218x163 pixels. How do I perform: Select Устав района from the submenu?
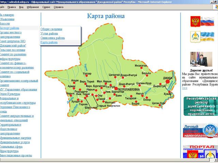(x=49, y=34)
